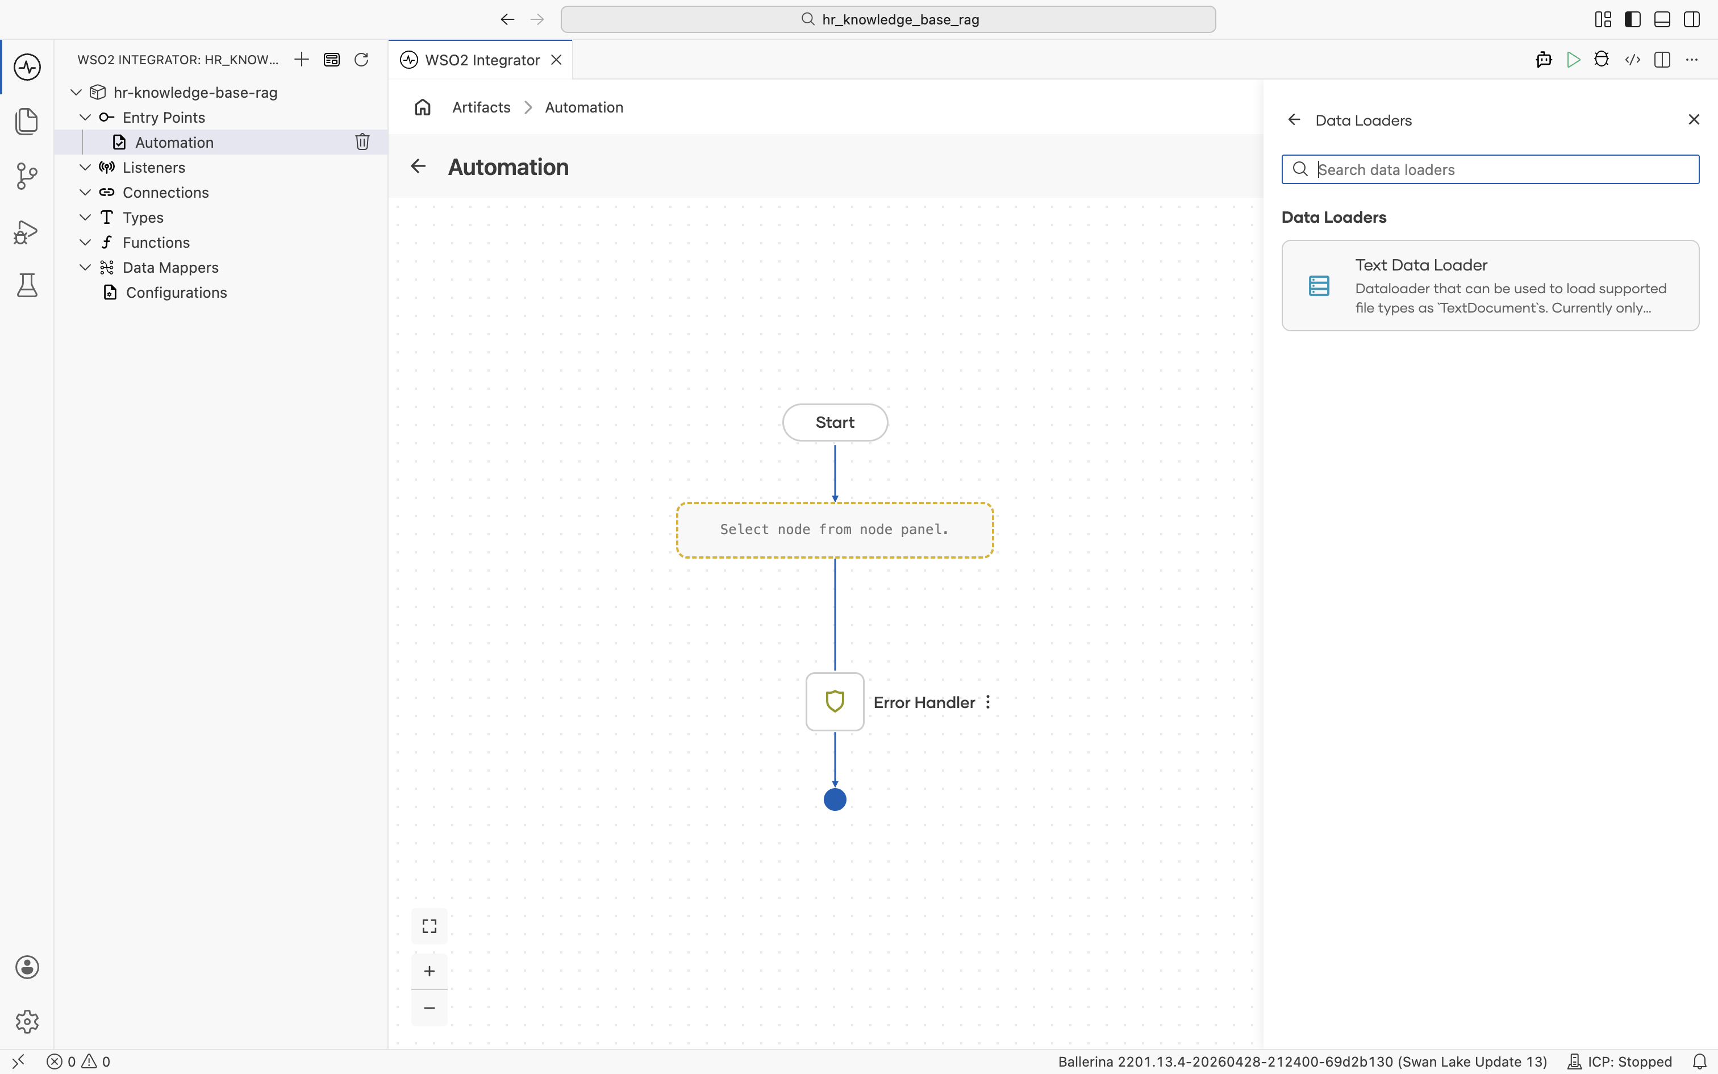Open the Error Handler node options menu
This screenshot has width=1718, height=1074.
click(x=987, y=702)
